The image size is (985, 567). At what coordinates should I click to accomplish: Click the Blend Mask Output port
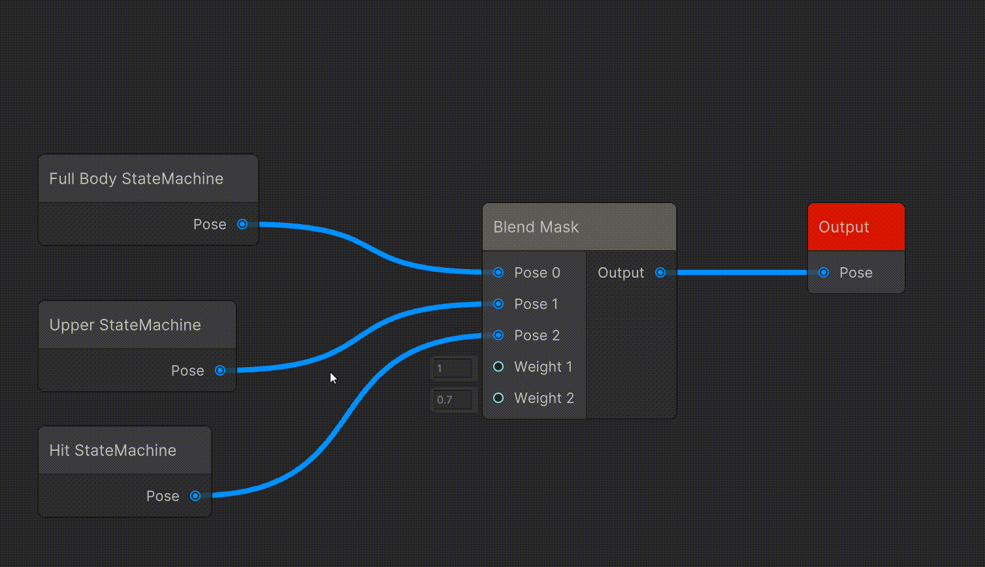(660, 272)
